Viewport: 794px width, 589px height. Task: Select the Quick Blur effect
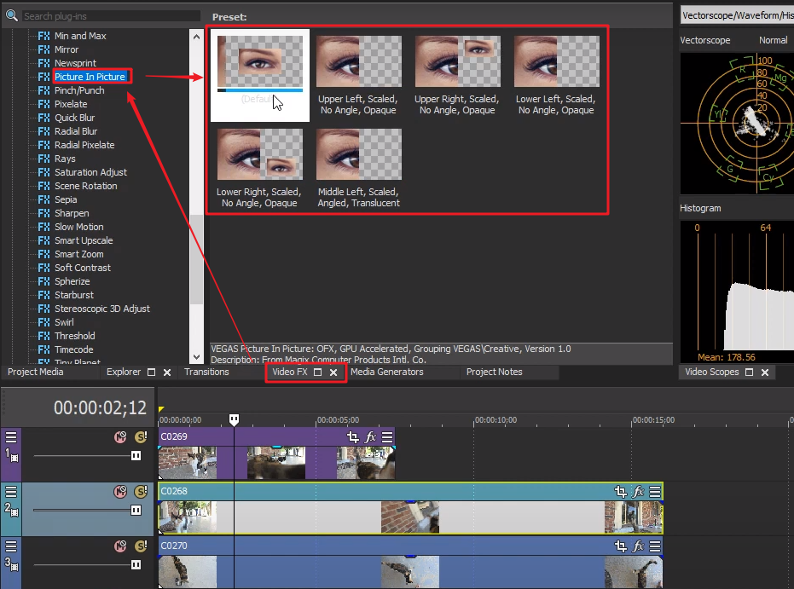(74, 118)
